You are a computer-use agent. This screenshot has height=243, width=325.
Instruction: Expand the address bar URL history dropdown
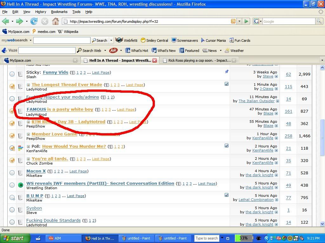[x=239, y=21]
